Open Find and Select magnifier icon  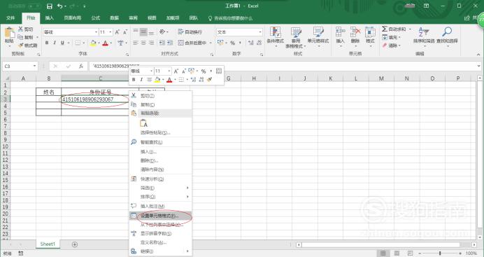tap(447, 32)
